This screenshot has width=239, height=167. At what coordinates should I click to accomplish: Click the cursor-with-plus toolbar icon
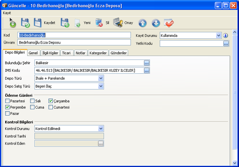tap(12, 23)
